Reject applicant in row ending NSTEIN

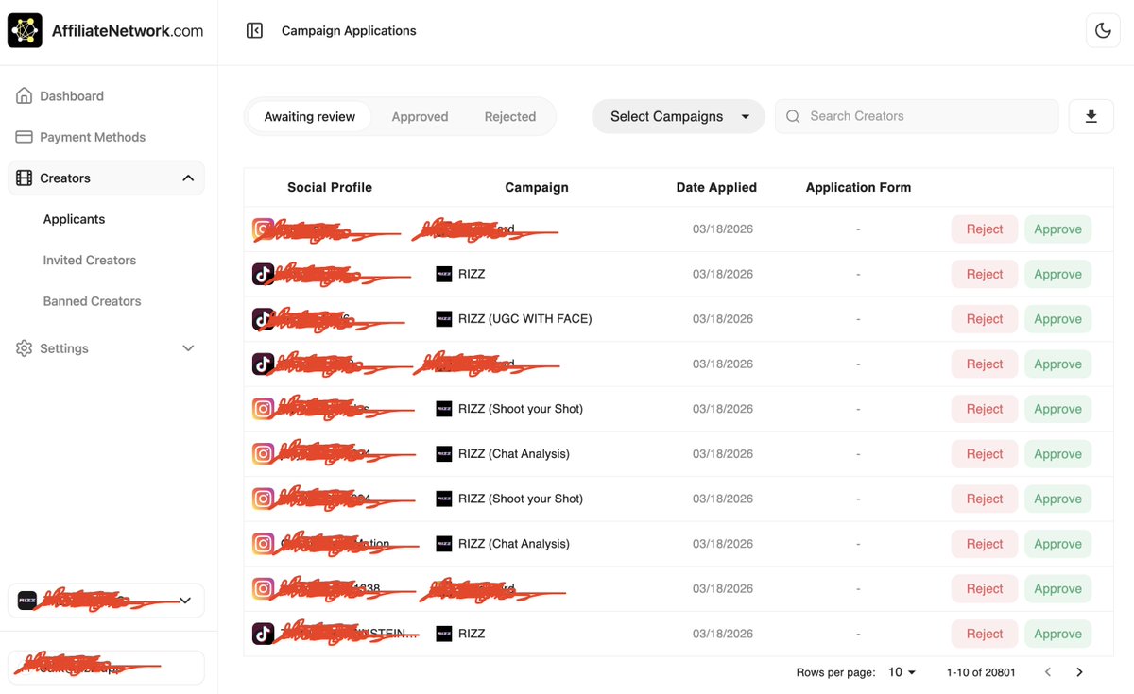pyautogui.click(x=985, y=634)
